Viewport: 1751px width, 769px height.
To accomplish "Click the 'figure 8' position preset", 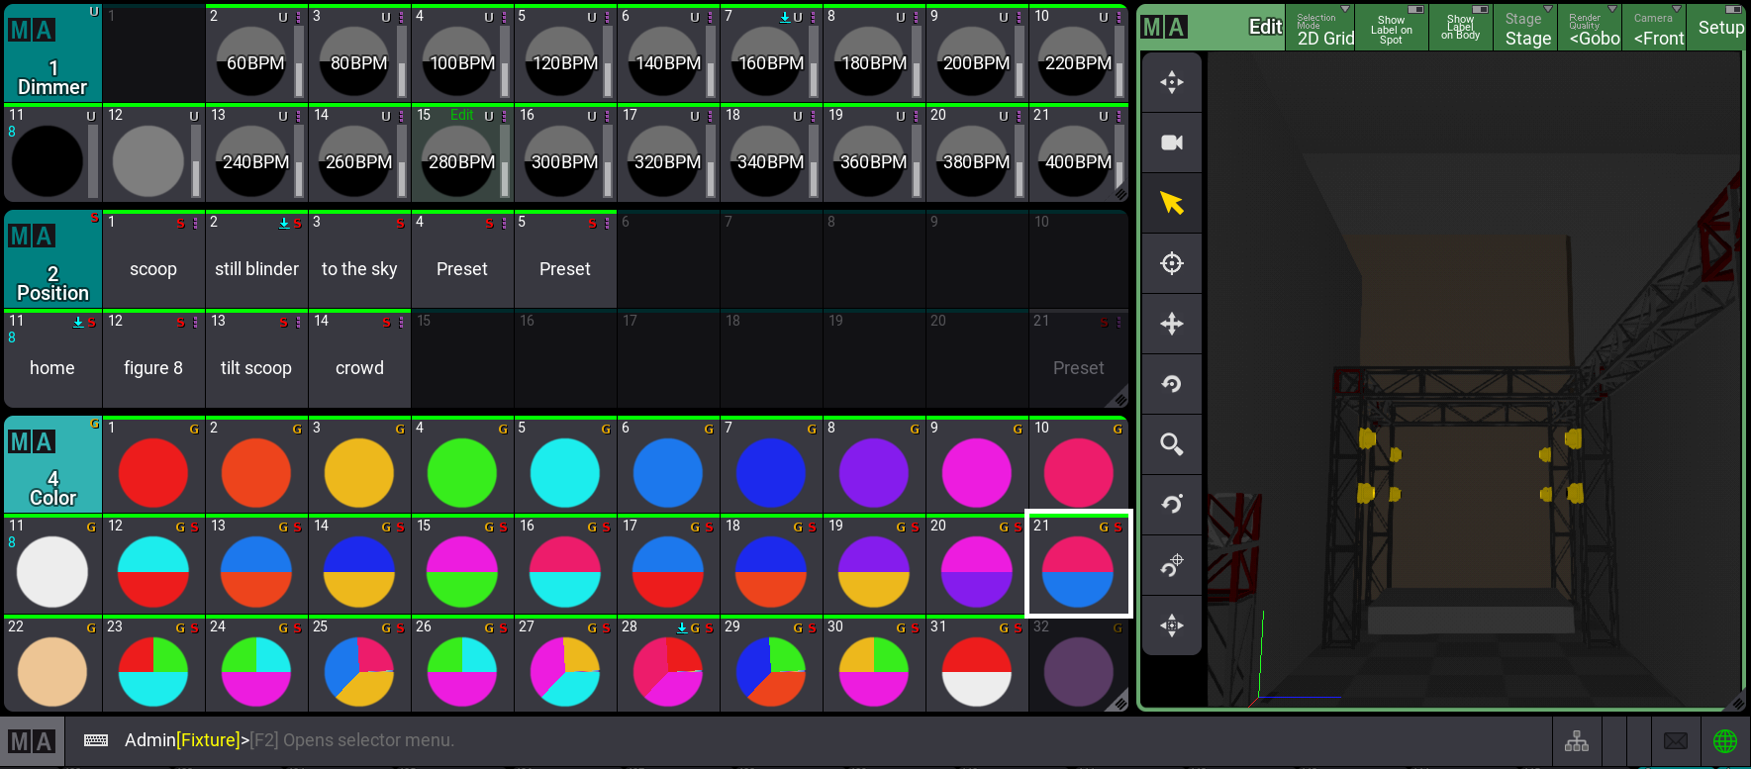I will pyautogui.click(x=153, y=359).
